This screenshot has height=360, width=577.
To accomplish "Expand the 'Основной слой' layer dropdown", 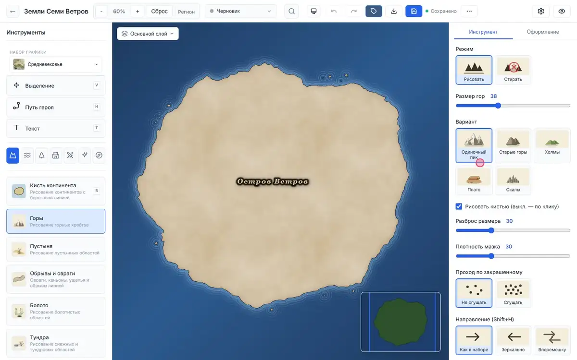I will (x=148, y=34).
